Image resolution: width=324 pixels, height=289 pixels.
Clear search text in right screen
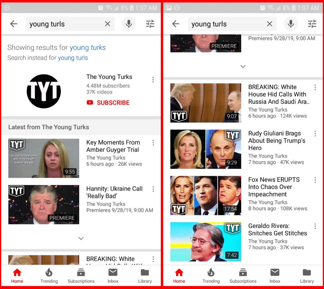tap(269, 24)
